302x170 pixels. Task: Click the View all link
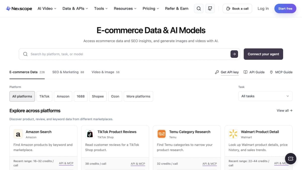[285, 110]
